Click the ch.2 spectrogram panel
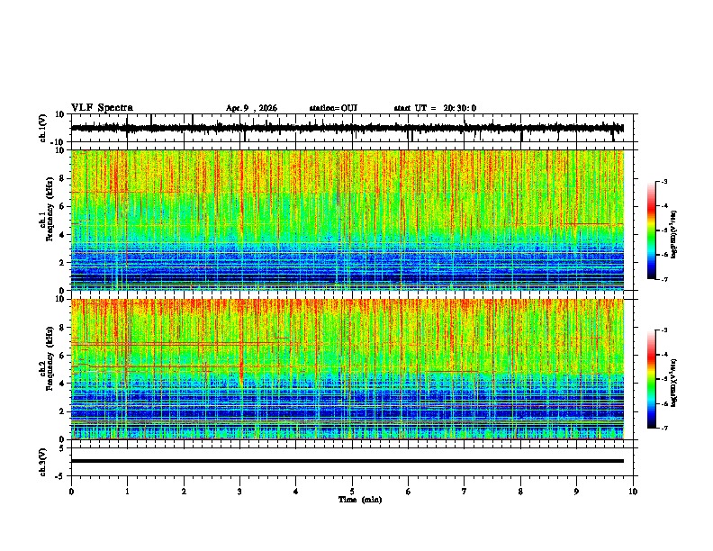 click(347, 369)
